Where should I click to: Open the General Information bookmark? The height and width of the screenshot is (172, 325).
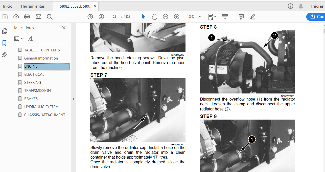(41, 58)
